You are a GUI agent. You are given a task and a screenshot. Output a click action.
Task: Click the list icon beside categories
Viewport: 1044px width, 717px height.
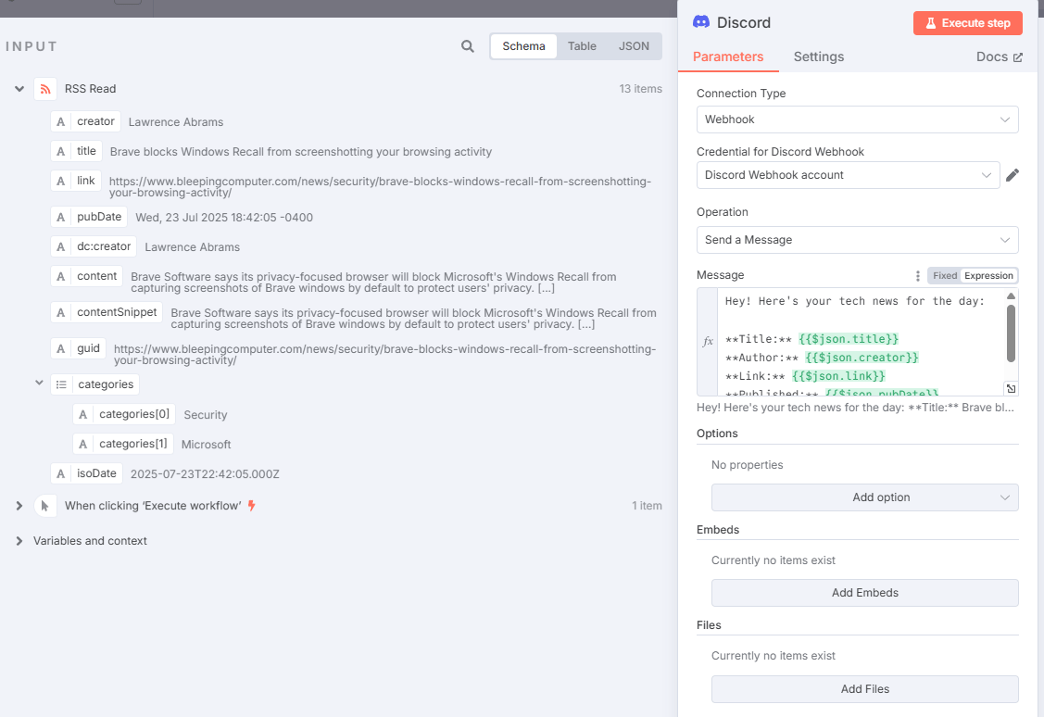tap(61, 384)
